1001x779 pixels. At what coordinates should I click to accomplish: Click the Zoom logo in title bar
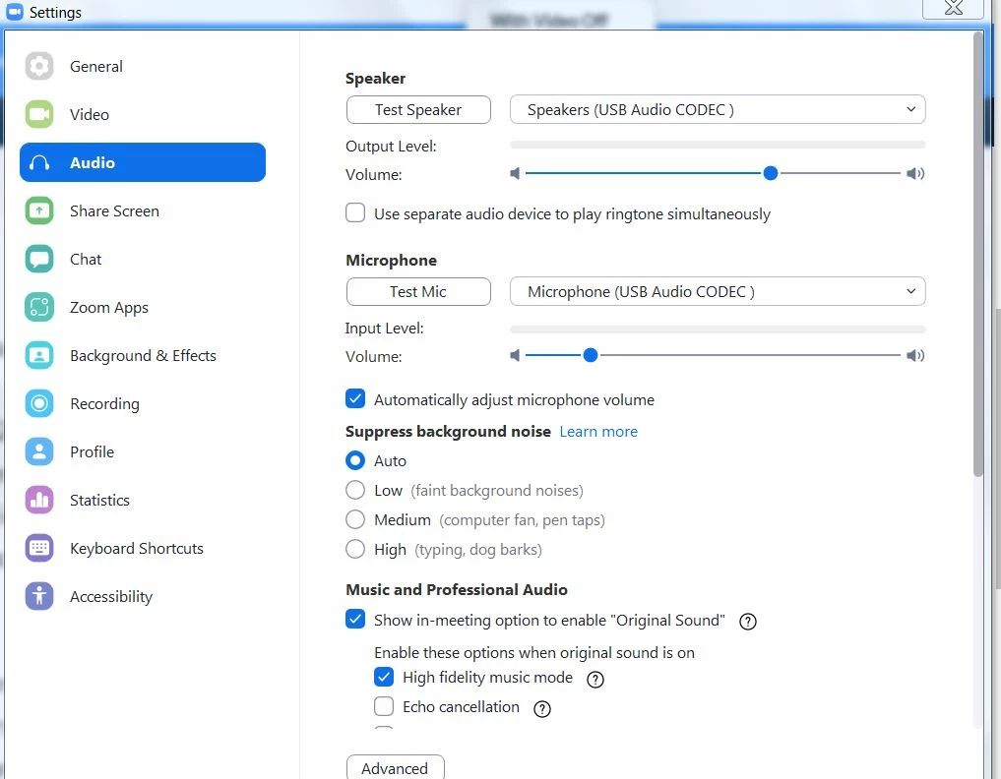click(x=14, y=12)
